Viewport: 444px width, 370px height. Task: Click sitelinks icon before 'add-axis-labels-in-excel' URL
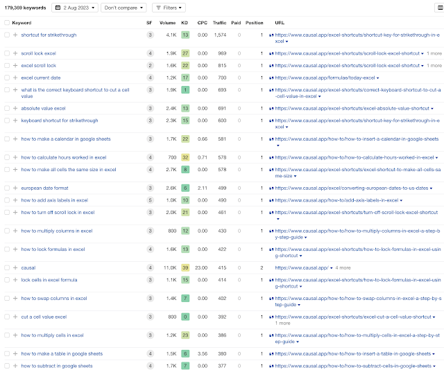click(x=271, y=200)
